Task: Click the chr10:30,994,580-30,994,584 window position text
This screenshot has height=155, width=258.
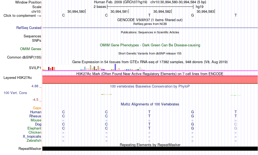Action: [x=178, y=2]
